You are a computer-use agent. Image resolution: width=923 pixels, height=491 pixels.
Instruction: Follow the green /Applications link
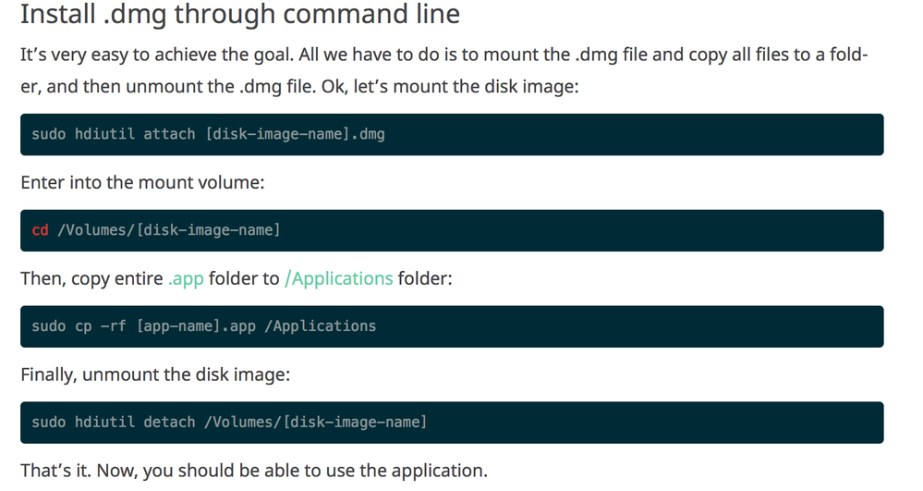(339, 278)
